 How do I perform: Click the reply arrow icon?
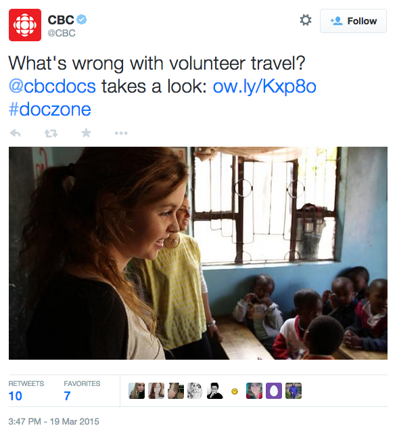click(15, 133)
